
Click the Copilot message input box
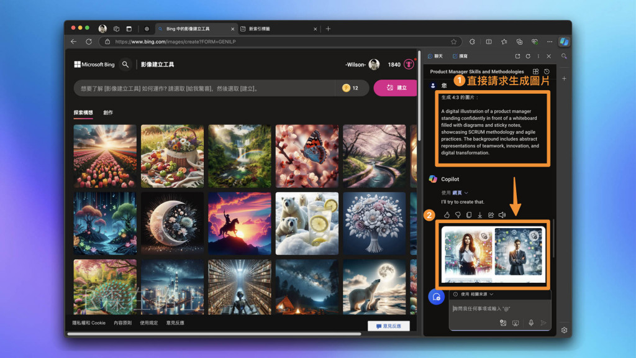(x=500, y=308)
